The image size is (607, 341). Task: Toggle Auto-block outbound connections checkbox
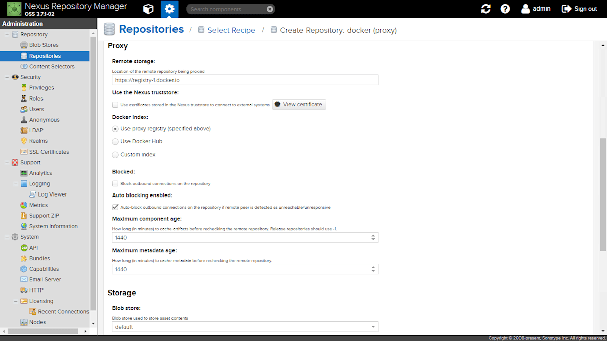click(x=115, y=207)
